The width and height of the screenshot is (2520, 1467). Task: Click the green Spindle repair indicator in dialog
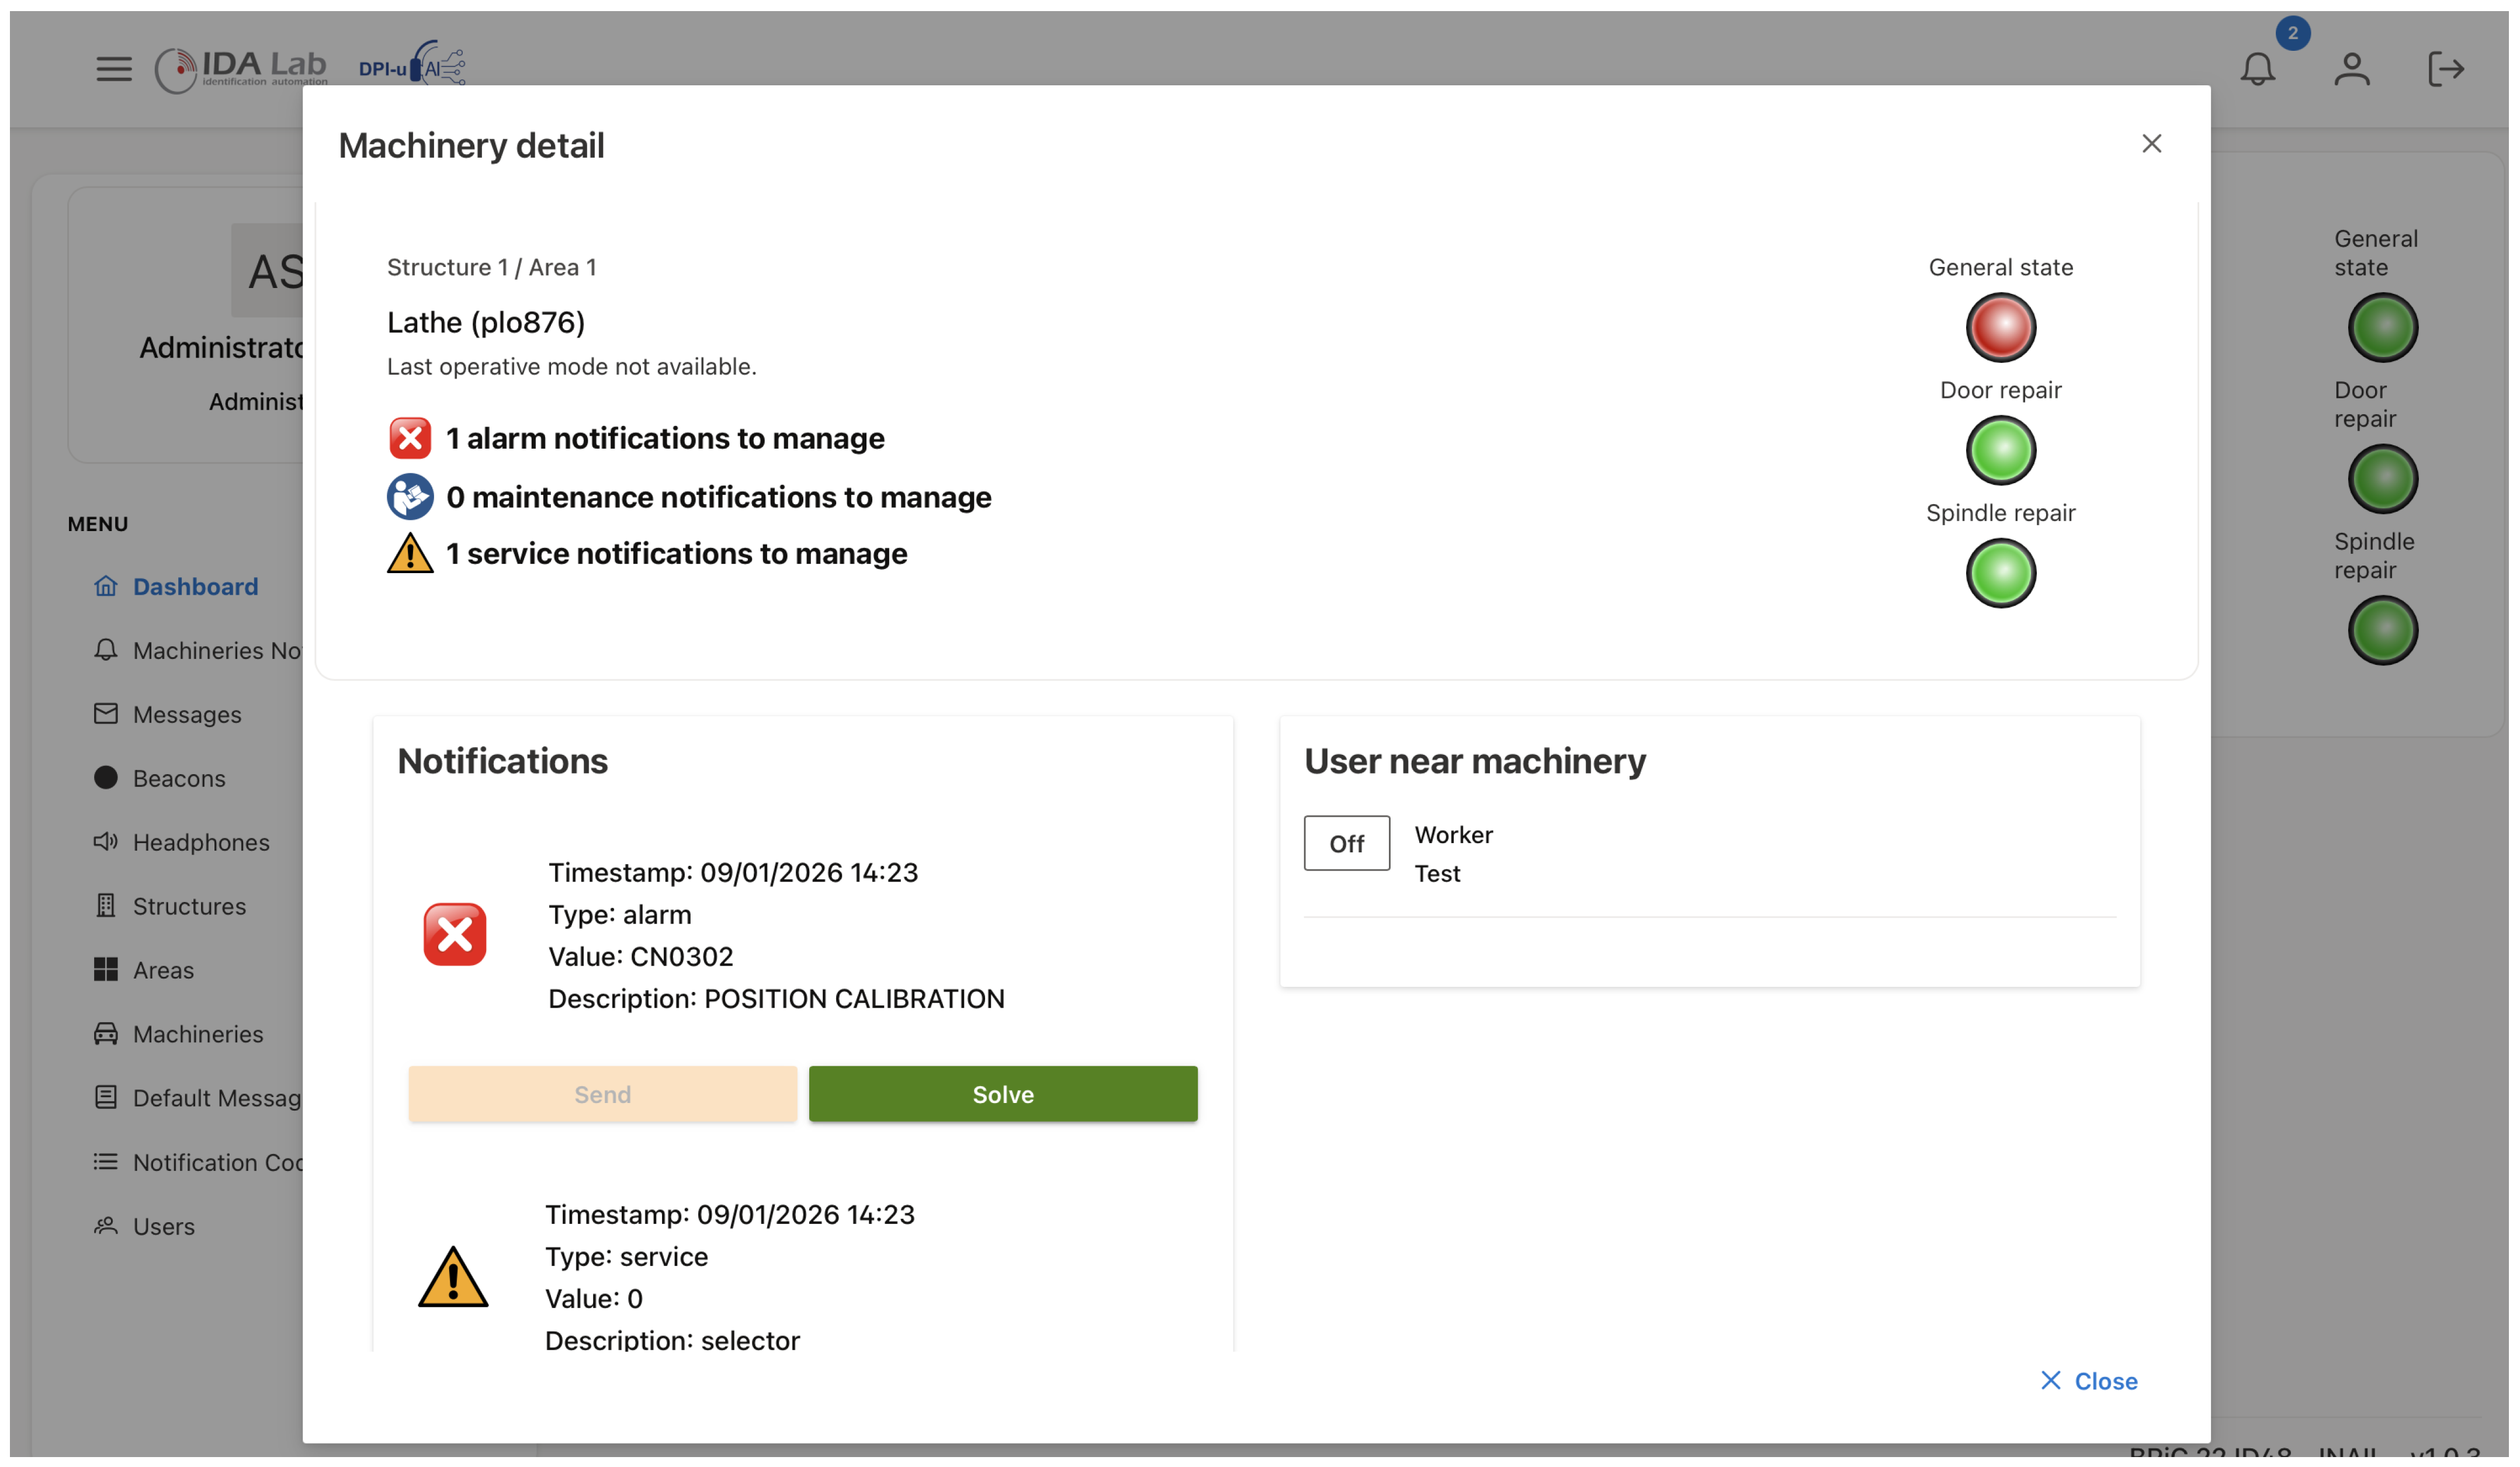(2000, 573)
